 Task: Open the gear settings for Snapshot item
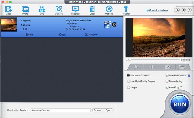(114, 25)
